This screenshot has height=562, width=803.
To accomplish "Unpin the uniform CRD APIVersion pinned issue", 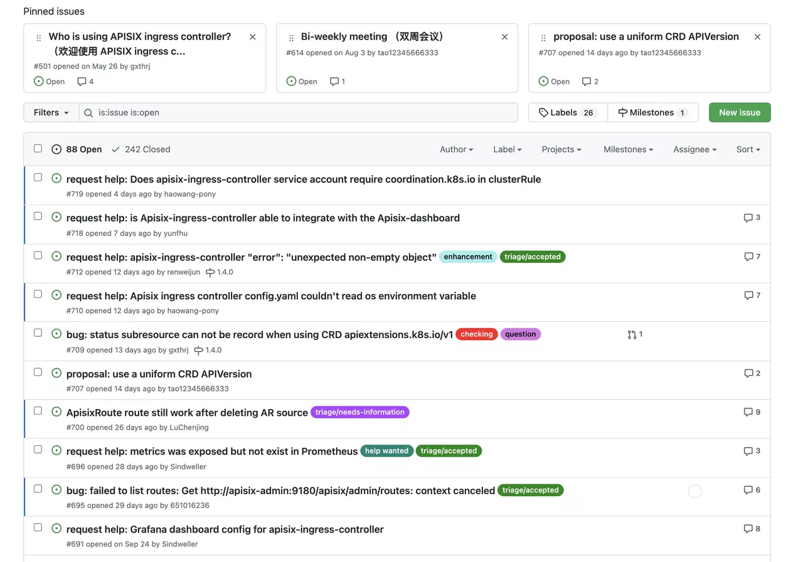I will pos(757,37).
